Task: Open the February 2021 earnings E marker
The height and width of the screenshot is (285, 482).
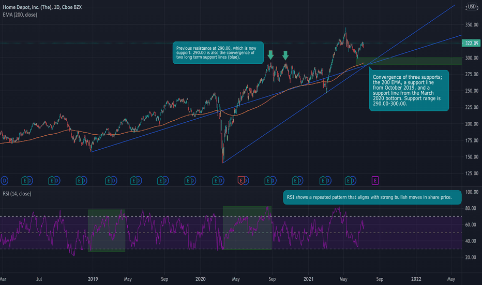Action: 323,180
